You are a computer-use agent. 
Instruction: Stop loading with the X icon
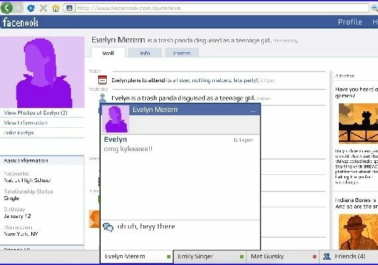[x=43, y=8]
